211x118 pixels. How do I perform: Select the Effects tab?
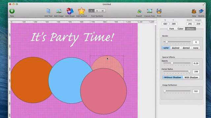[x=191, y=29]
